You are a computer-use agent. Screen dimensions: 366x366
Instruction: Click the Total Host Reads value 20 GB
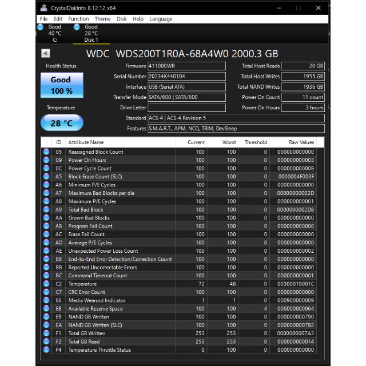303,66
